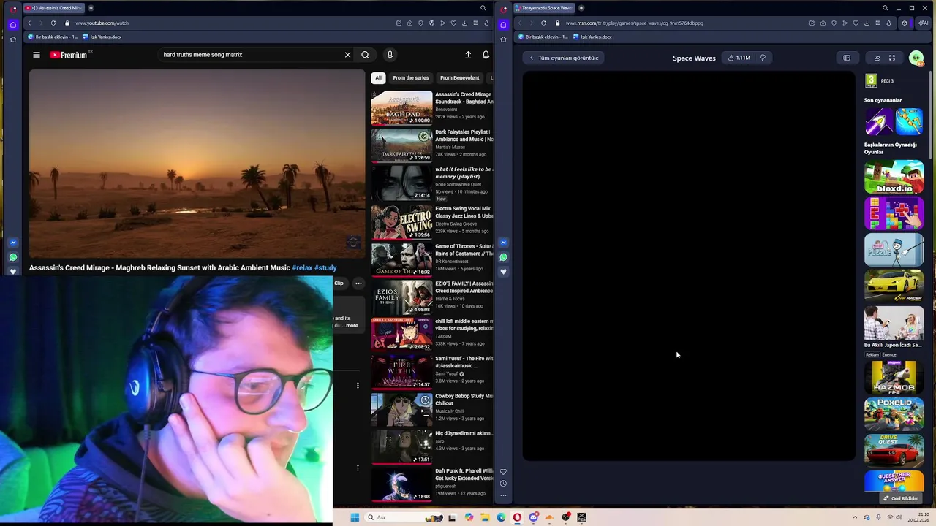Reload the MSN Space Waves page
936x526 pixels.
[543, 23]
